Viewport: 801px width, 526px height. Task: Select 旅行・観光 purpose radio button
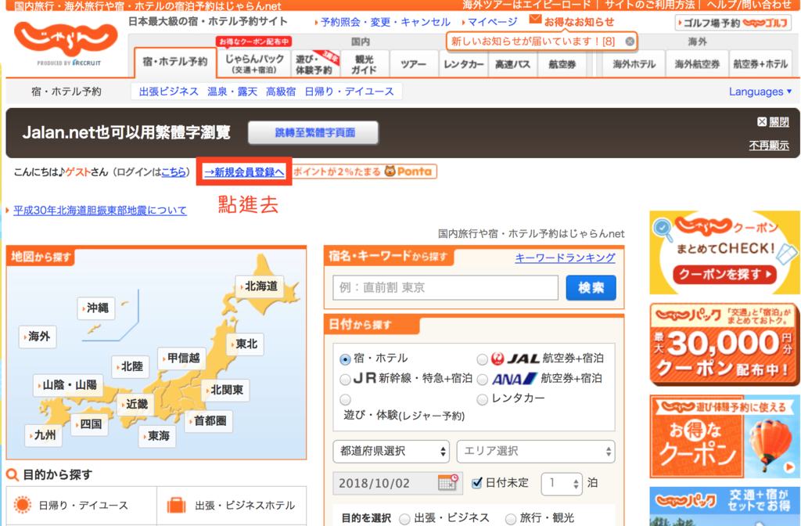[510, 519]
